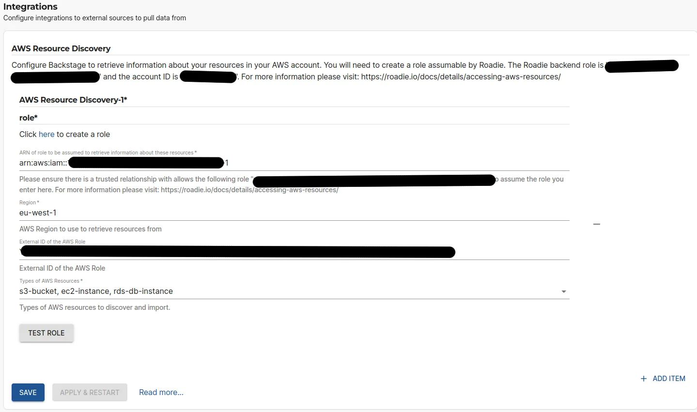
Task: Click the Read more... link
Action: 161,392
